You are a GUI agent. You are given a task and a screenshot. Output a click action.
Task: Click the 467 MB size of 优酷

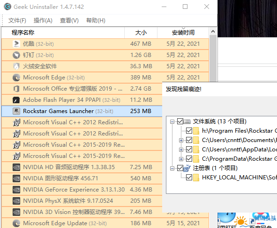click(x=141, y=44)
